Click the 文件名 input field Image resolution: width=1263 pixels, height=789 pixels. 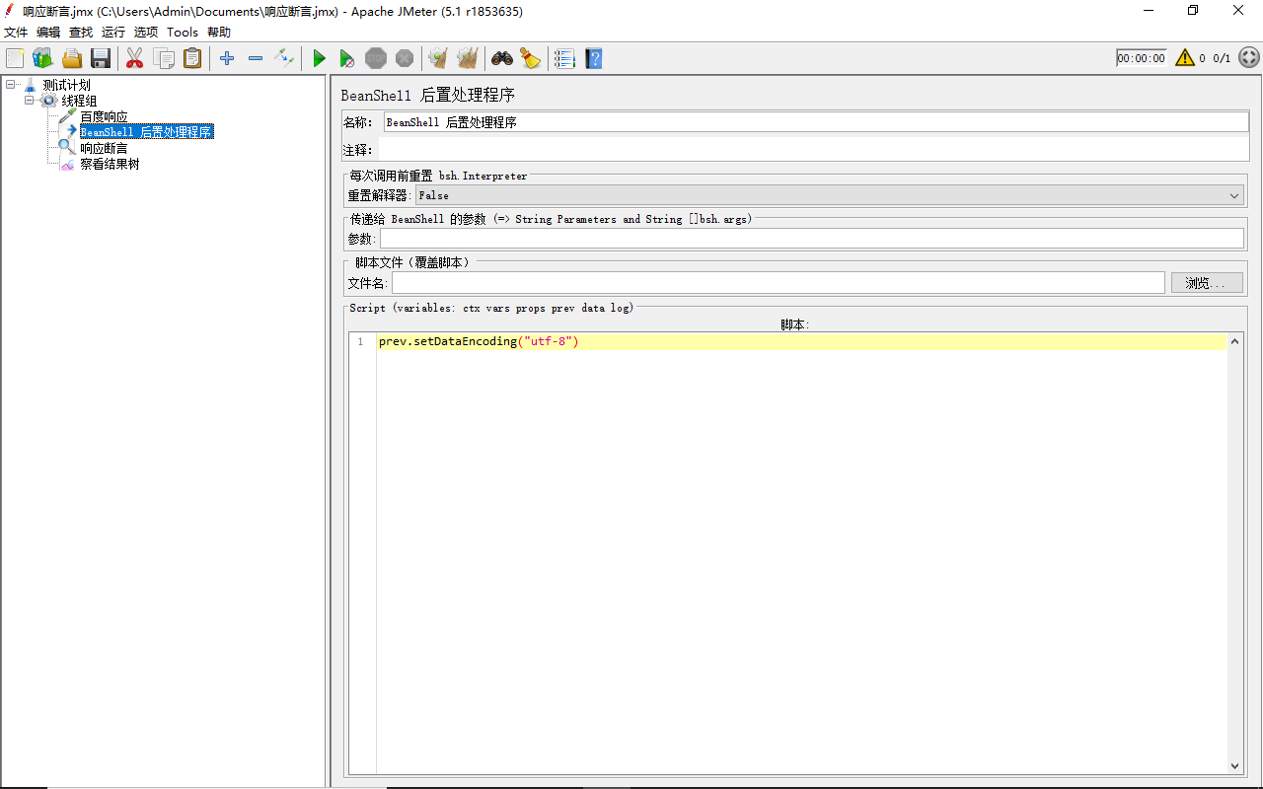(x=779, y=283)
